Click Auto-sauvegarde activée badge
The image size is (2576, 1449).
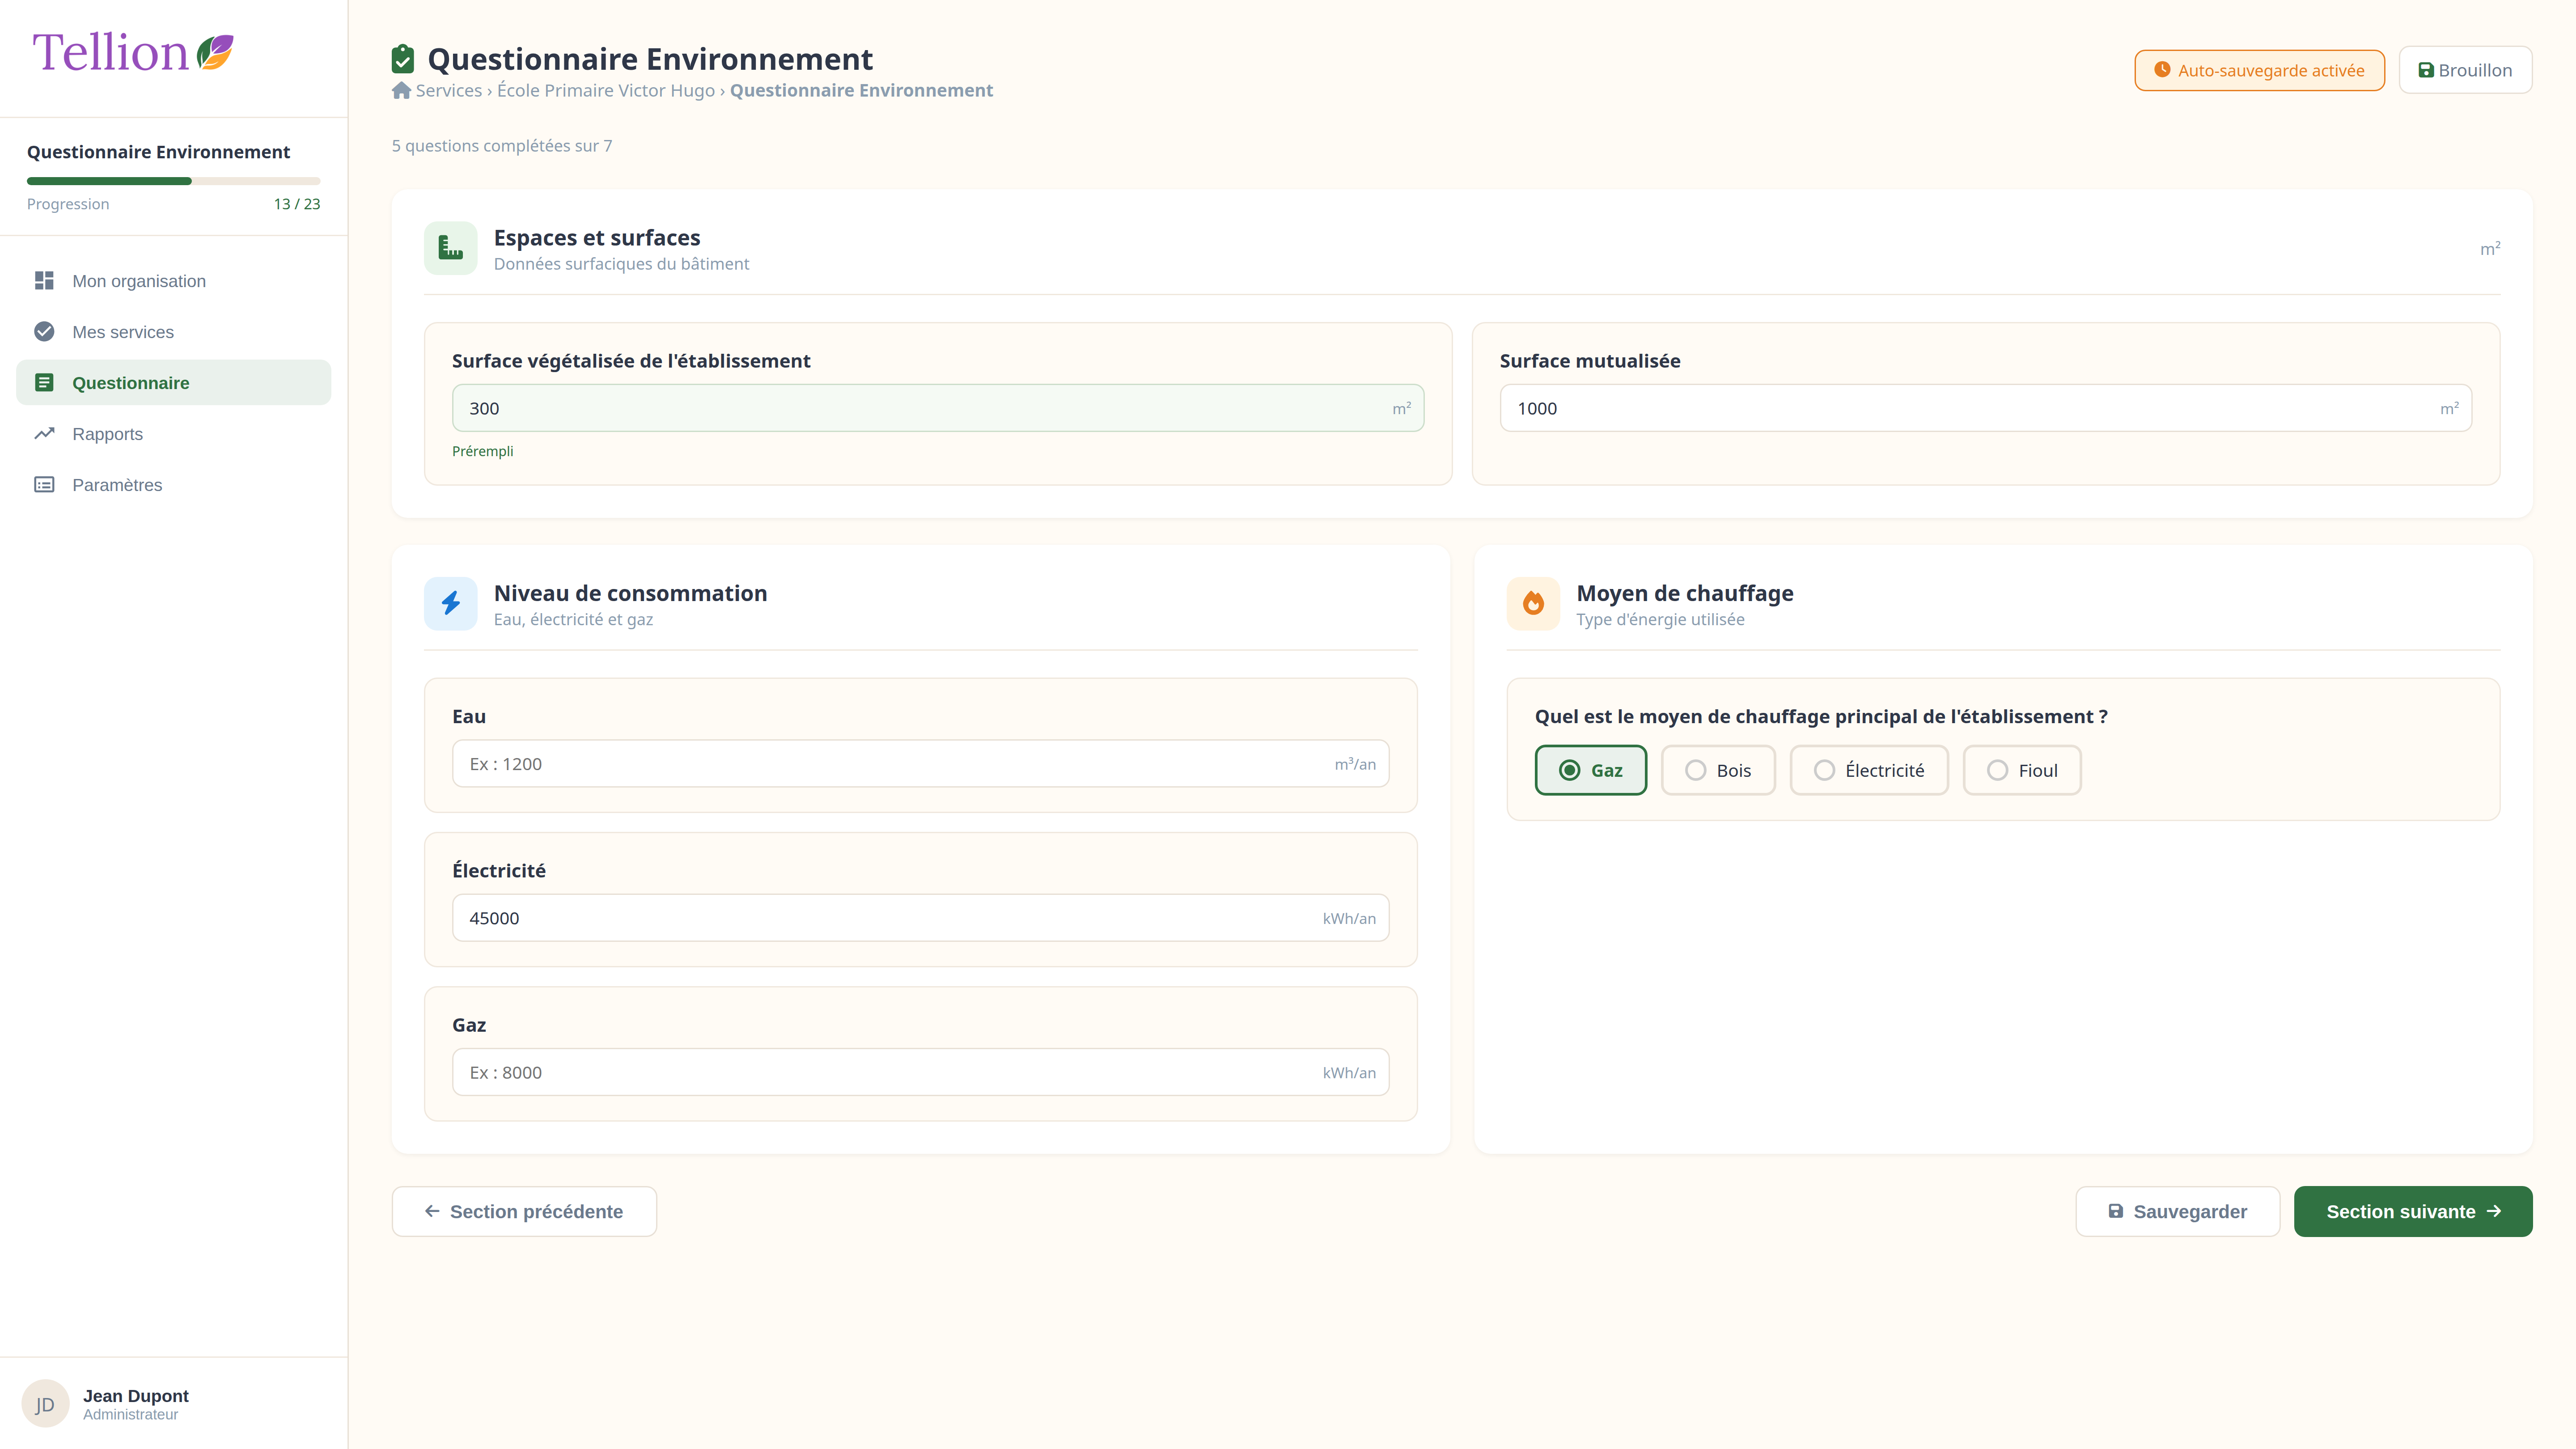pyautogui.click(x=2259, y=70)
